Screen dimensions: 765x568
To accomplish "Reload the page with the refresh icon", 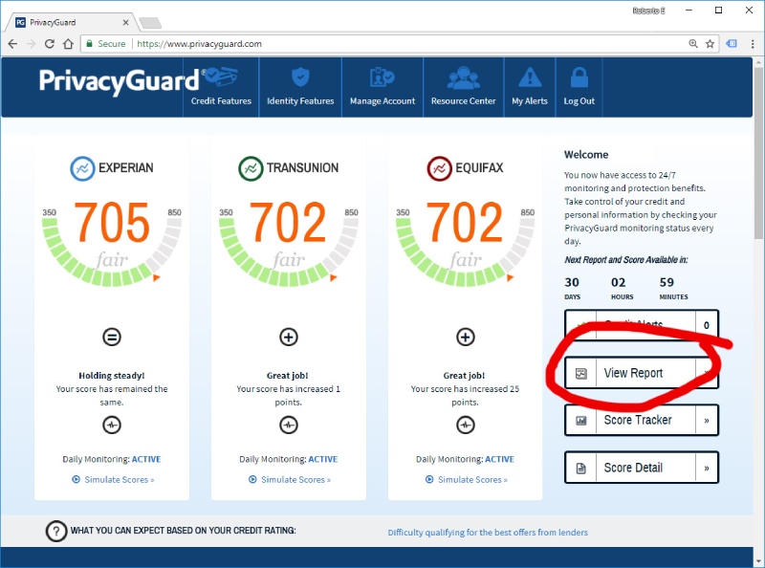I will [50, 44].
